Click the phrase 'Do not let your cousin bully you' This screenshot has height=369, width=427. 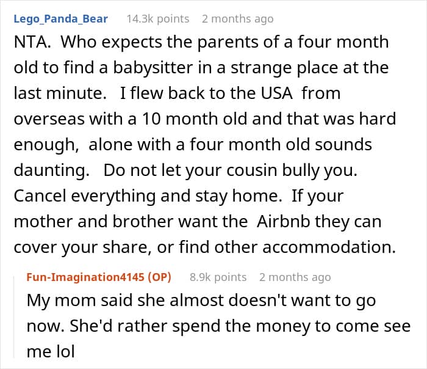tap(229, 170)
